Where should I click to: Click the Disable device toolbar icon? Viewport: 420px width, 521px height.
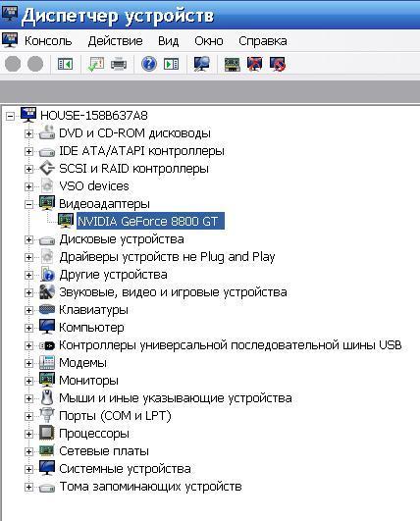pyautogui.click(x=255, y=64)
